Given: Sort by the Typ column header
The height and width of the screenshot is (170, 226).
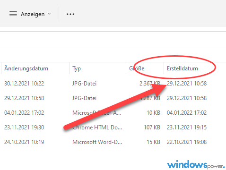Looking at the screenshot, I should [77, 68].
